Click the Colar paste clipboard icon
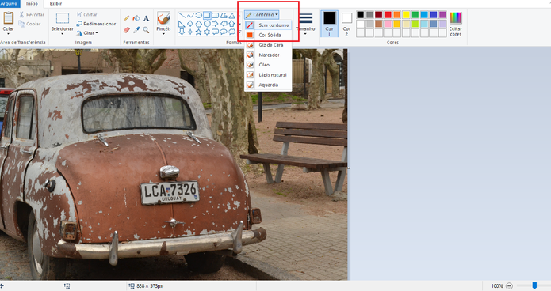551x291 pixels. pos(9,17)
